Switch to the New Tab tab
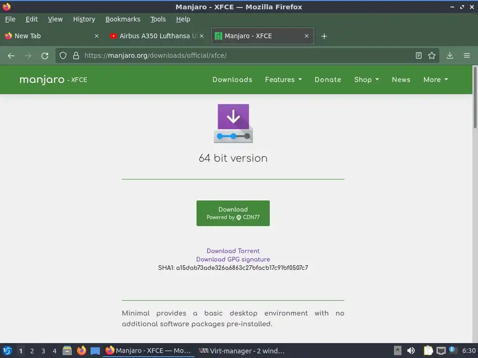The image size is (478, 358). click(x=52, y=36)
